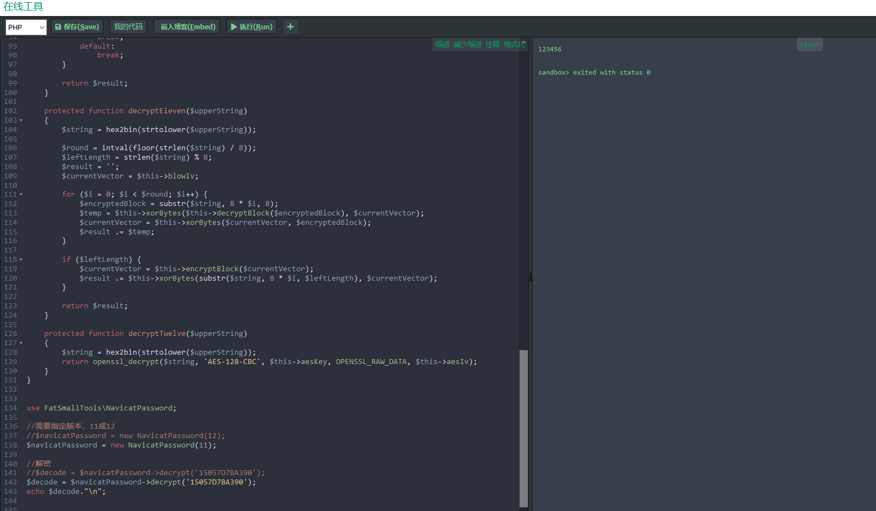The width and height of the screenshot is (876, 511).
Task: Click the editor vertical scrollbar thumb
Action: pyautogui.click(x=523, y=428)
